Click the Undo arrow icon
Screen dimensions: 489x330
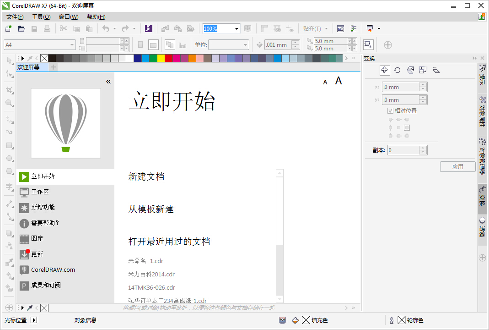coord(106,28)
